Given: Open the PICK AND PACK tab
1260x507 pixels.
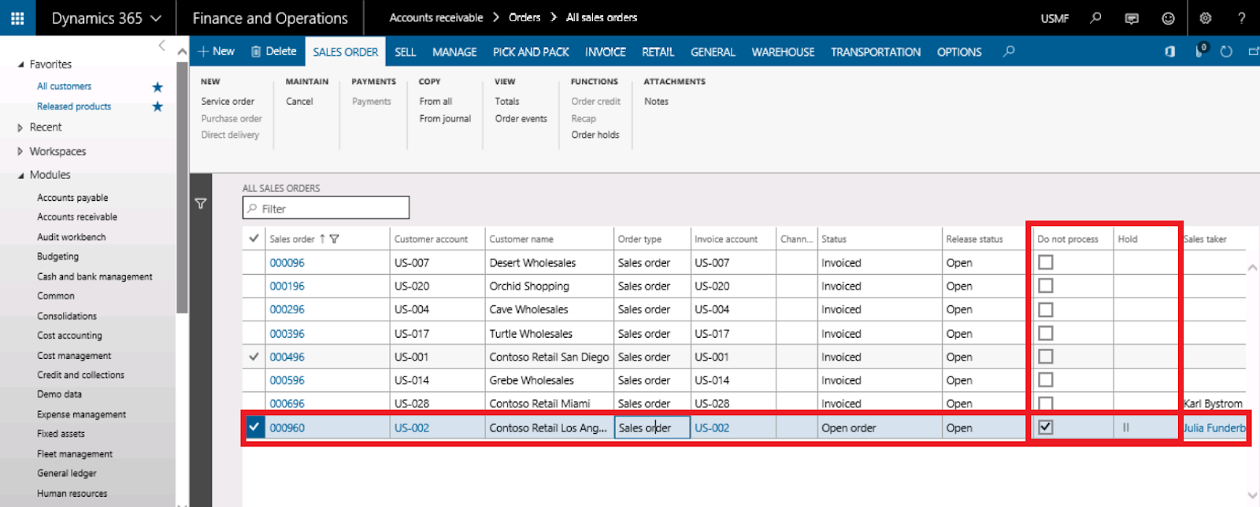Looking at the screenshot, I should (x=531, y=52).
